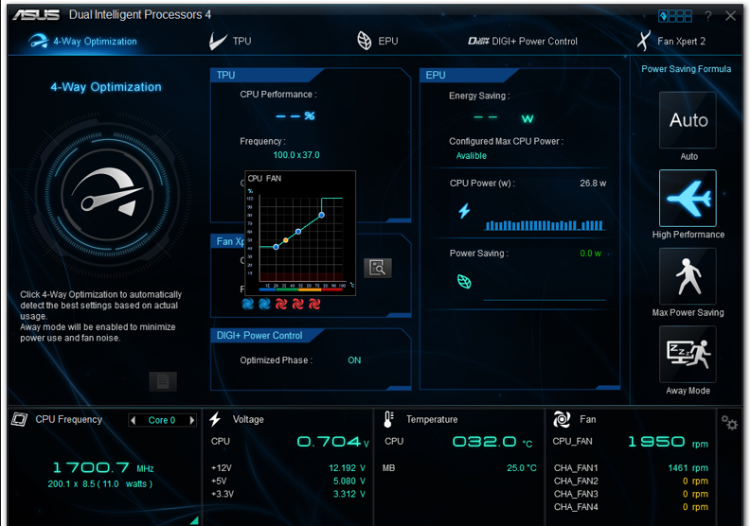Open the Fan Xpert 2 tab

(x=671, y=42)
